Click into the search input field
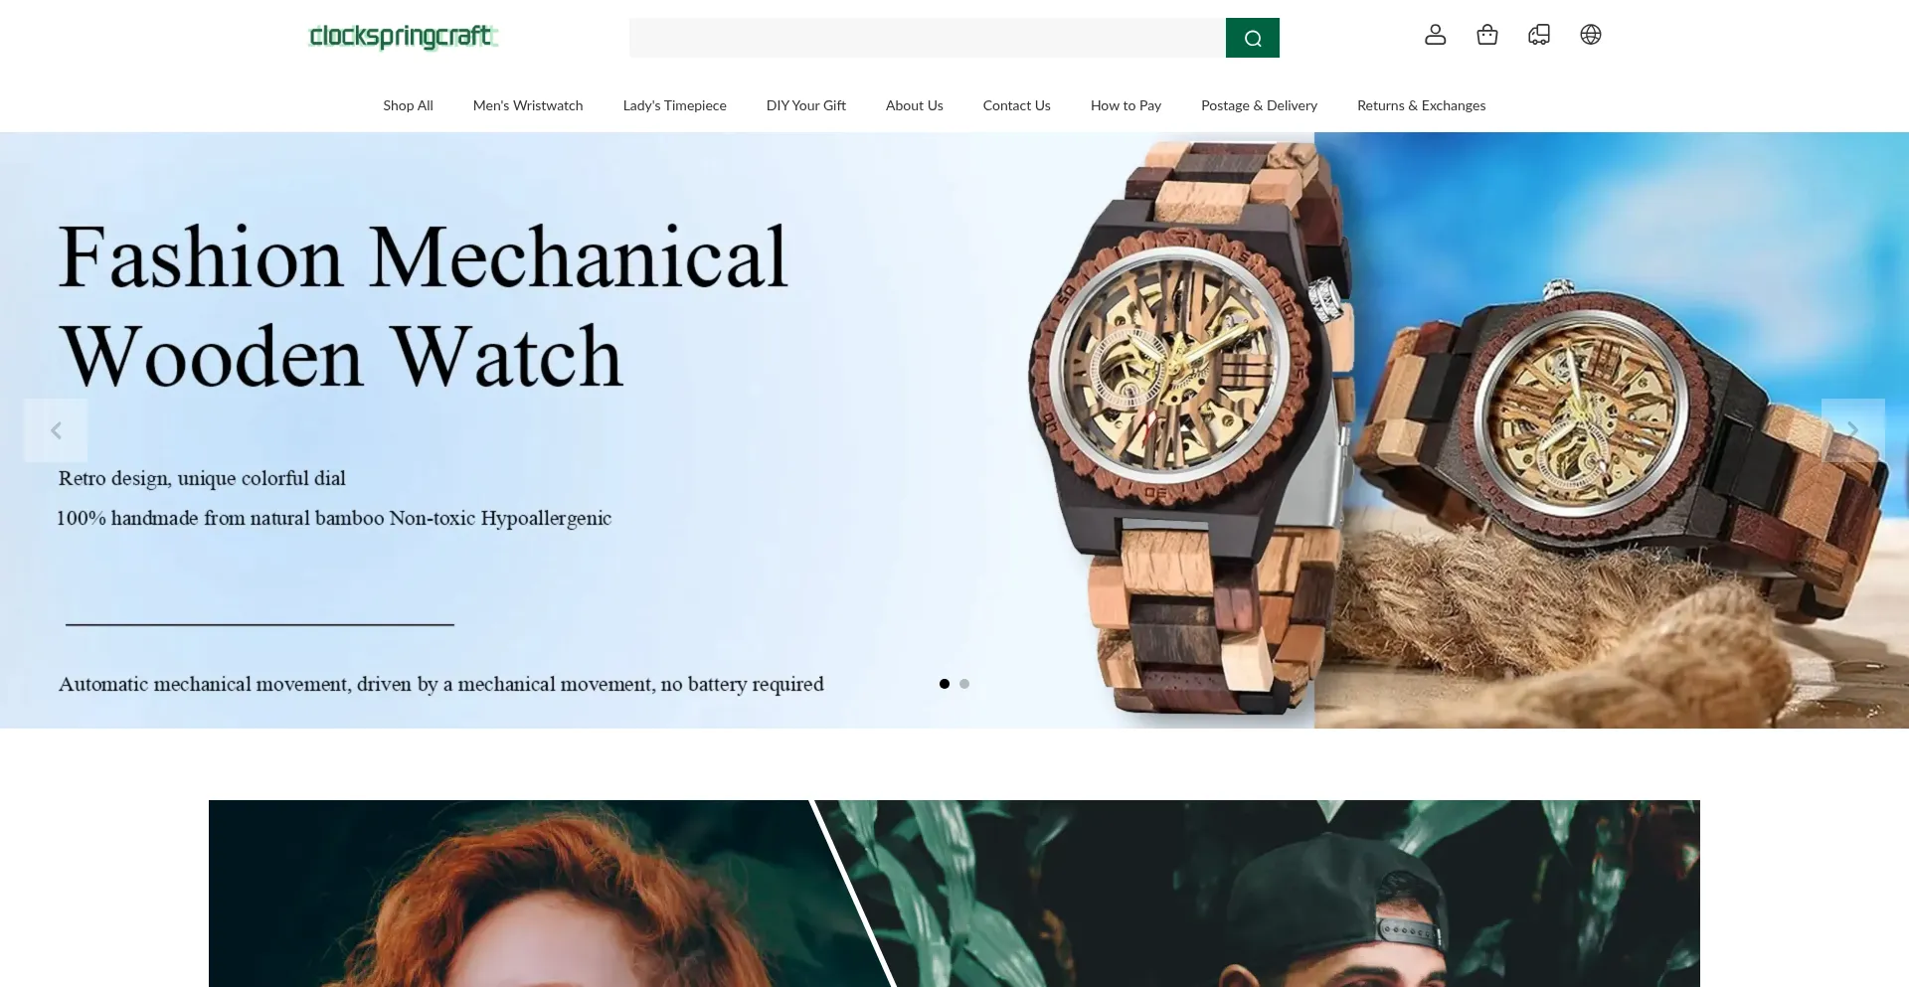Image resolution: width=1909 pixels, height=987 pixels. (x=927, y=38)
